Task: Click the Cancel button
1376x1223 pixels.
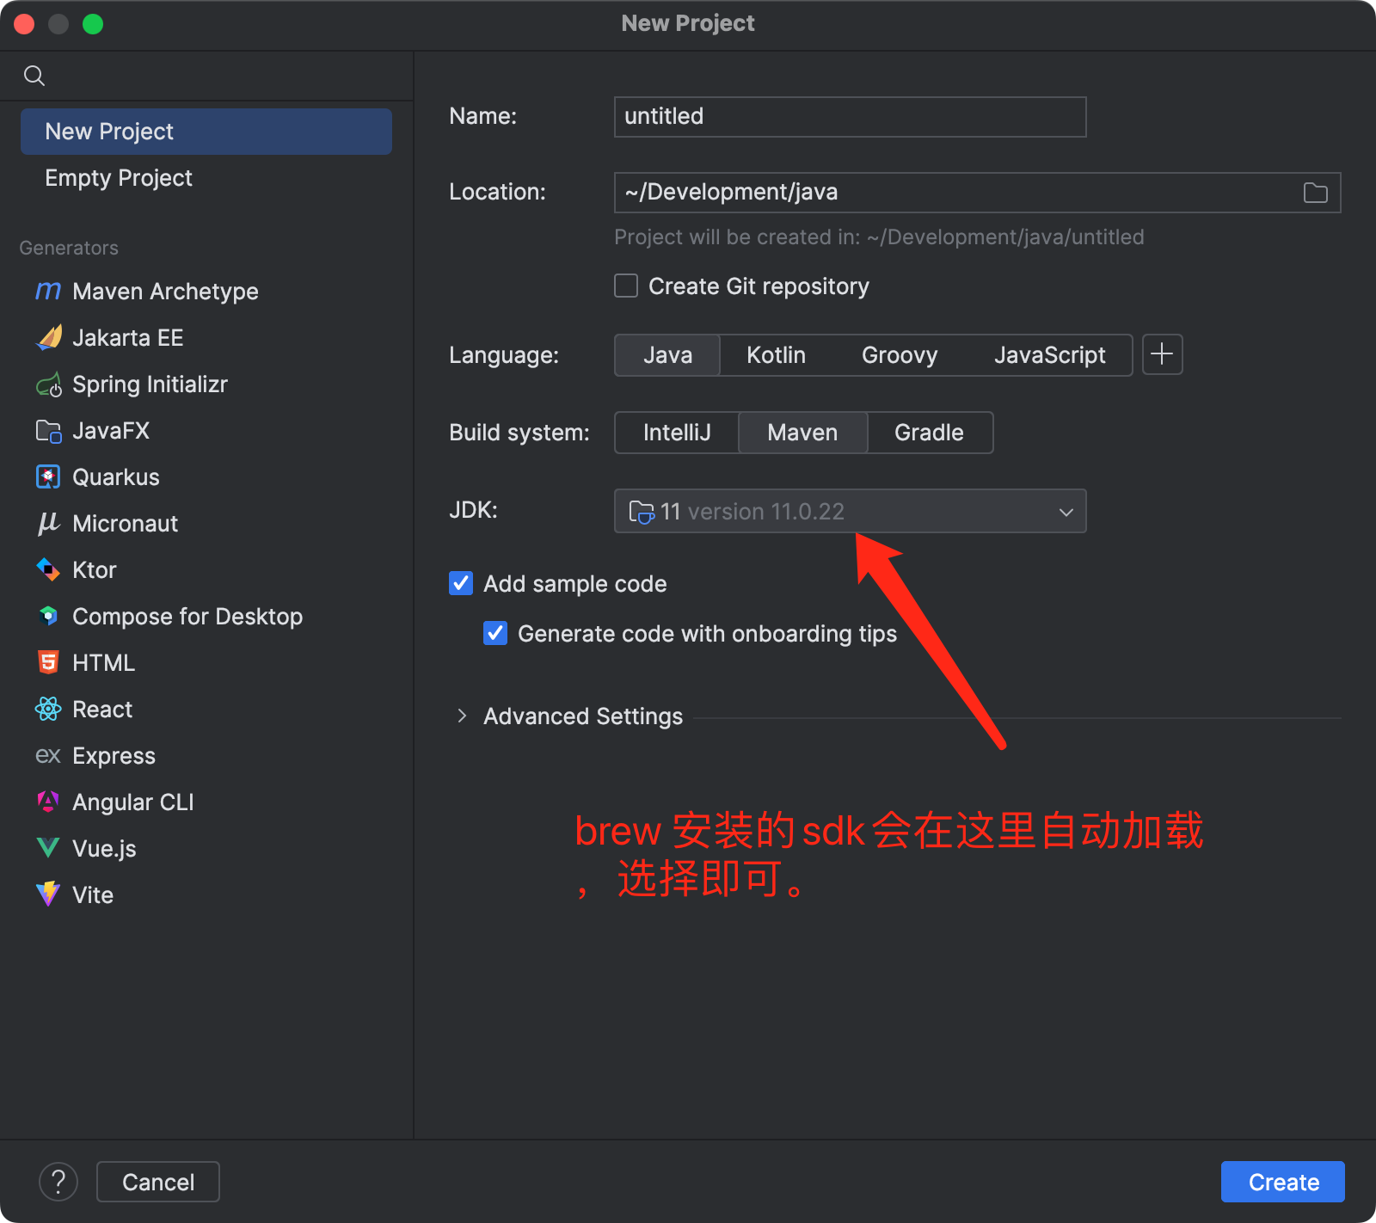Action: coord(158,1182)
